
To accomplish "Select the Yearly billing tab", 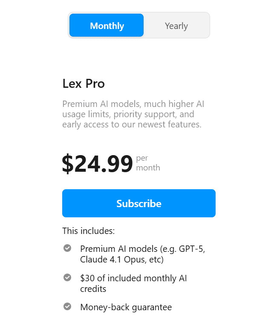I will (176, 26).
